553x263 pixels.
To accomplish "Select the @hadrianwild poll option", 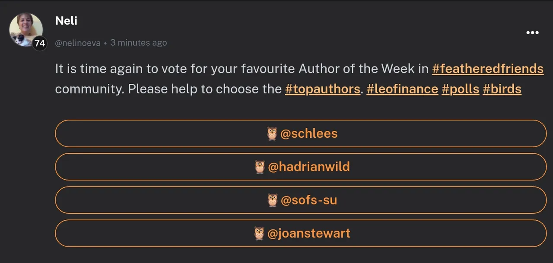I will [309, 167].
